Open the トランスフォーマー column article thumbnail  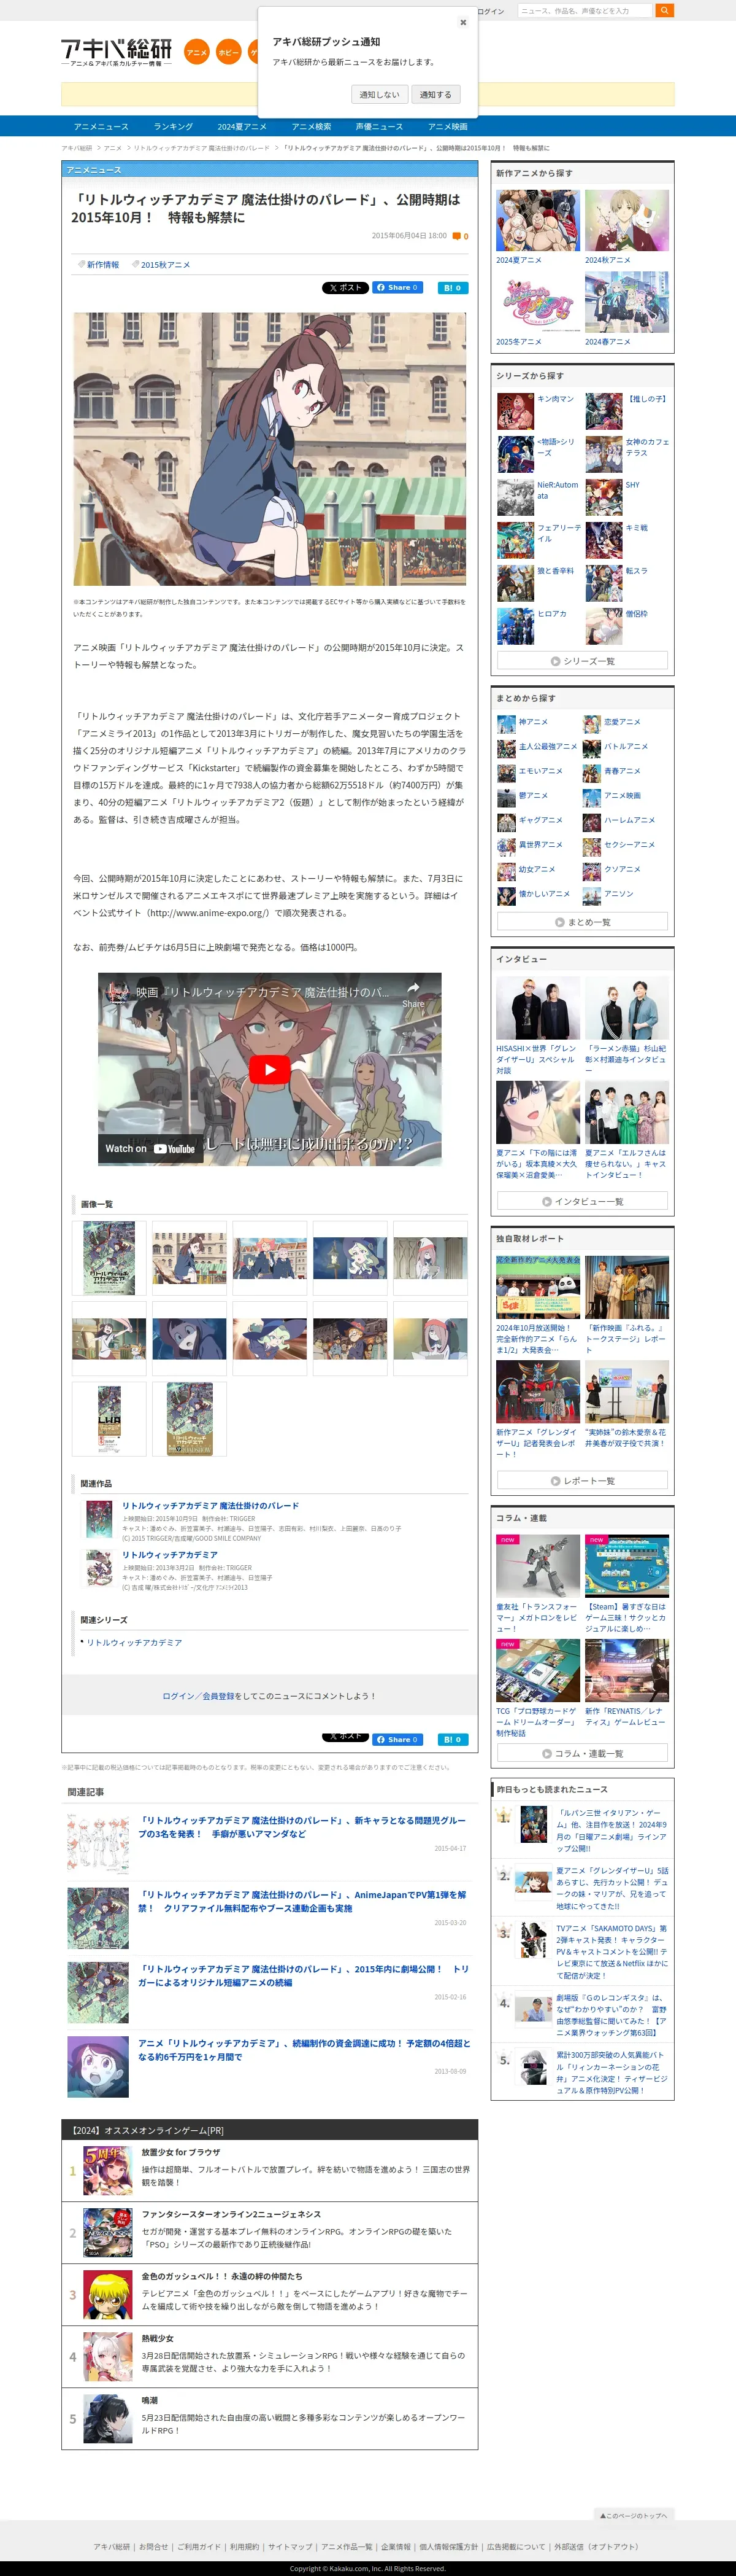(x=537, y=1567)
